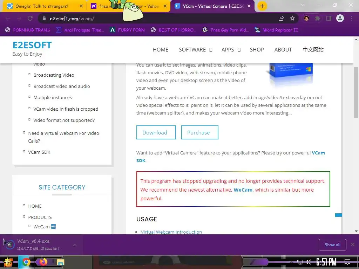
Task: Open the VCam SDK sidebar link
Action: pos(39,152)
